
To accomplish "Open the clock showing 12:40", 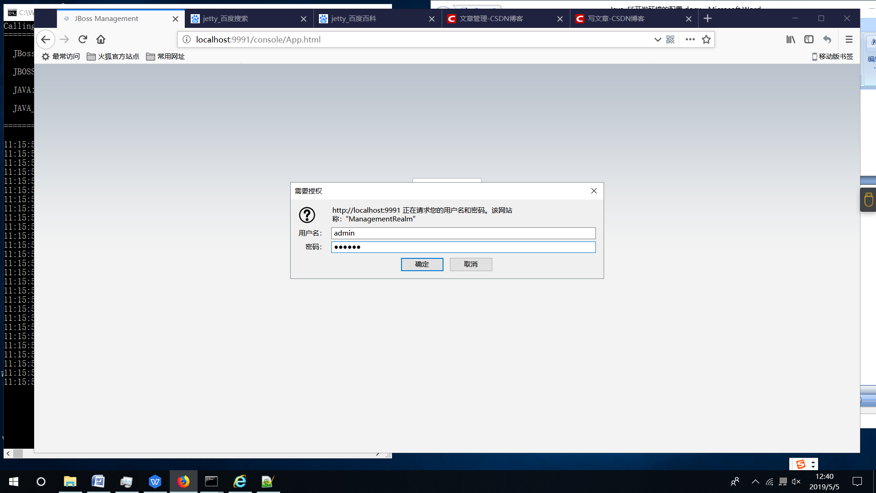I will 824,482.
